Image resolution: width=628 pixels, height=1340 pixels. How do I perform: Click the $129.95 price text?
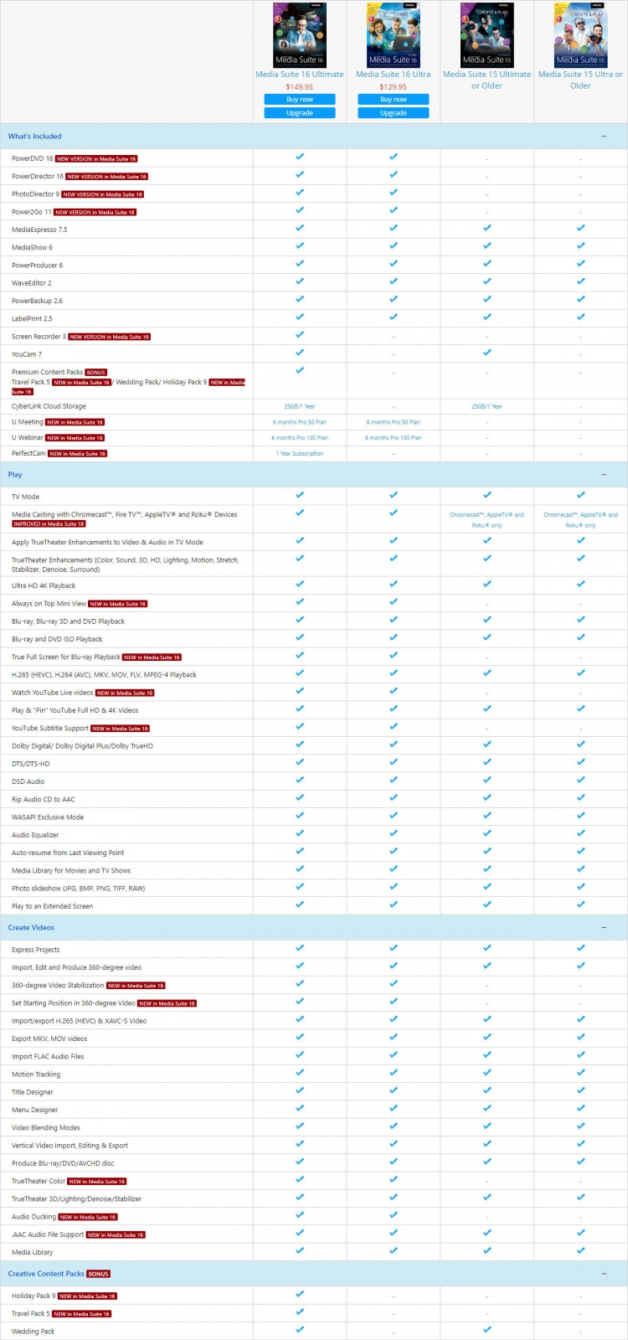pyautogui.click(x=394, y=87)
